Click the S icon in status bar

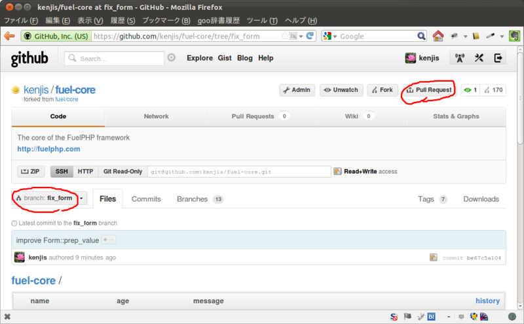(394, 317)
